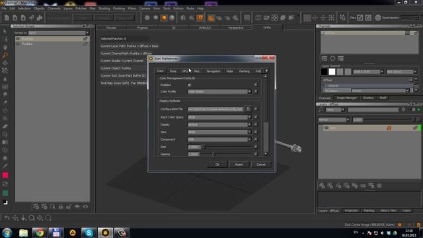Viewport: 423px width, 238px height.
Task: Switch to the Navigation preferences tab
Action: [213, 71]
